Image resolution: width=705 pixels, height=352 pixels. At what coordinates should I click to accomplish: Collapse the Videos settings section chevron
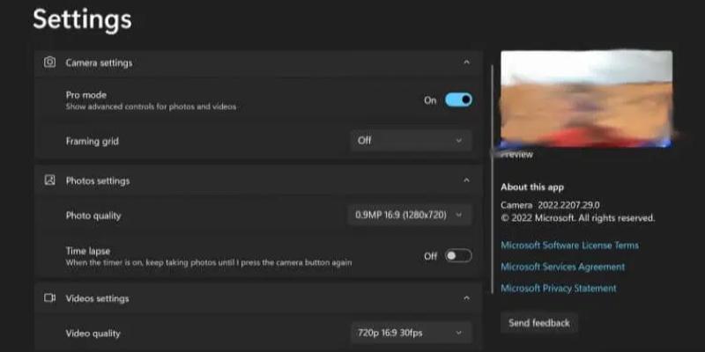click(x=467, y=298)
